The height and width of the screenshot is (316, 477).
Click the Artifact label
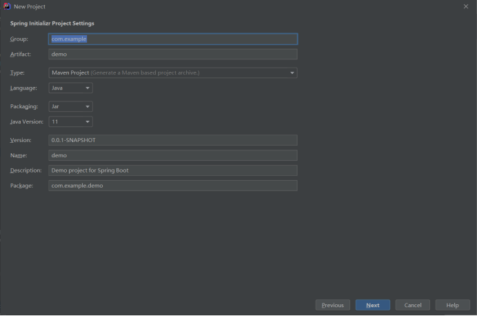[x=21, y=55]
